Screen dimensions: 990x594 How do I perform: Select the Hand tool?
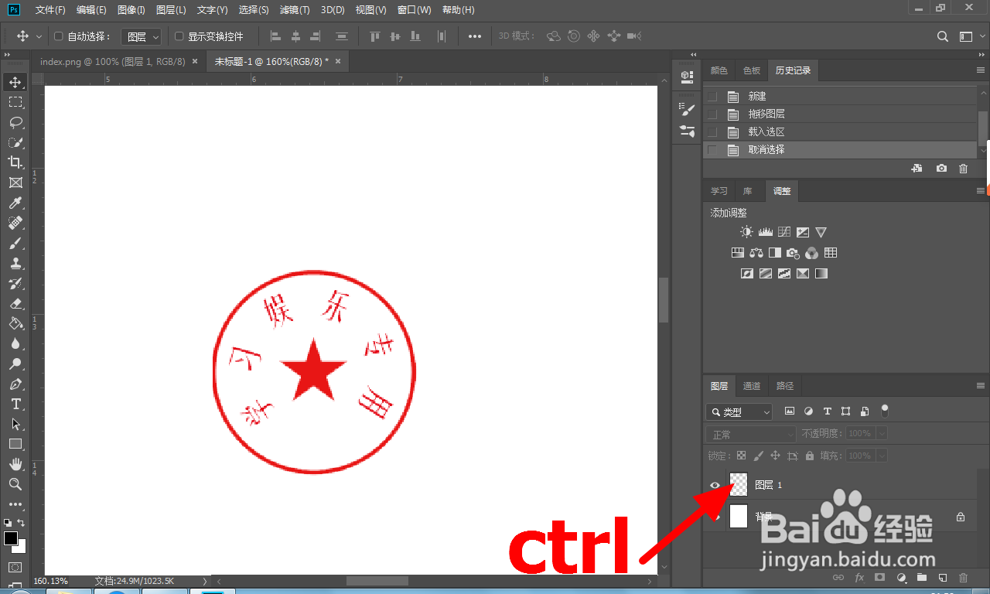tap(15, 464)
